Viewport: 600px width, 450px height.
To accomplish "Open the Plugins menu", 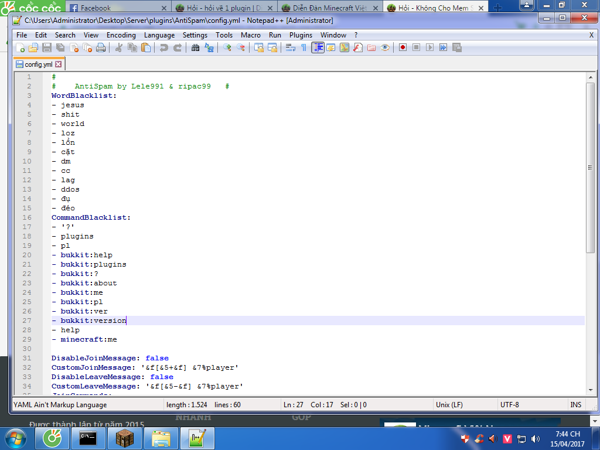I will (x=301, y=35).
